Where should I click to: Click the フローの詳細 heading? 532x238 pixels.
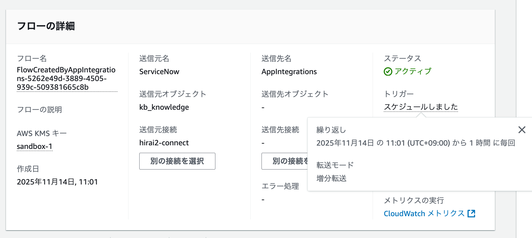pos(46,26)
